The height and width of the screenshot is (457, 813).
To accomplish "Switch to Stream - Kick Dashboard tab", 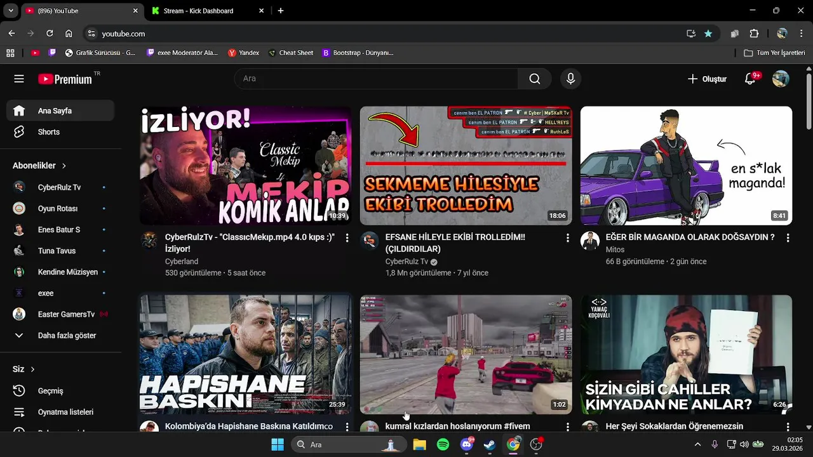I will (x=208, y=11).
